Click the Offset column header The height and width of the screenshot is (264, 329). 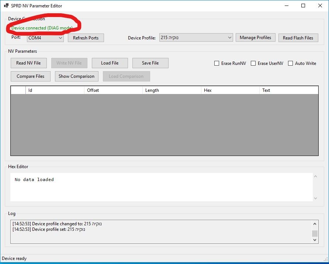tap(113, 90)
